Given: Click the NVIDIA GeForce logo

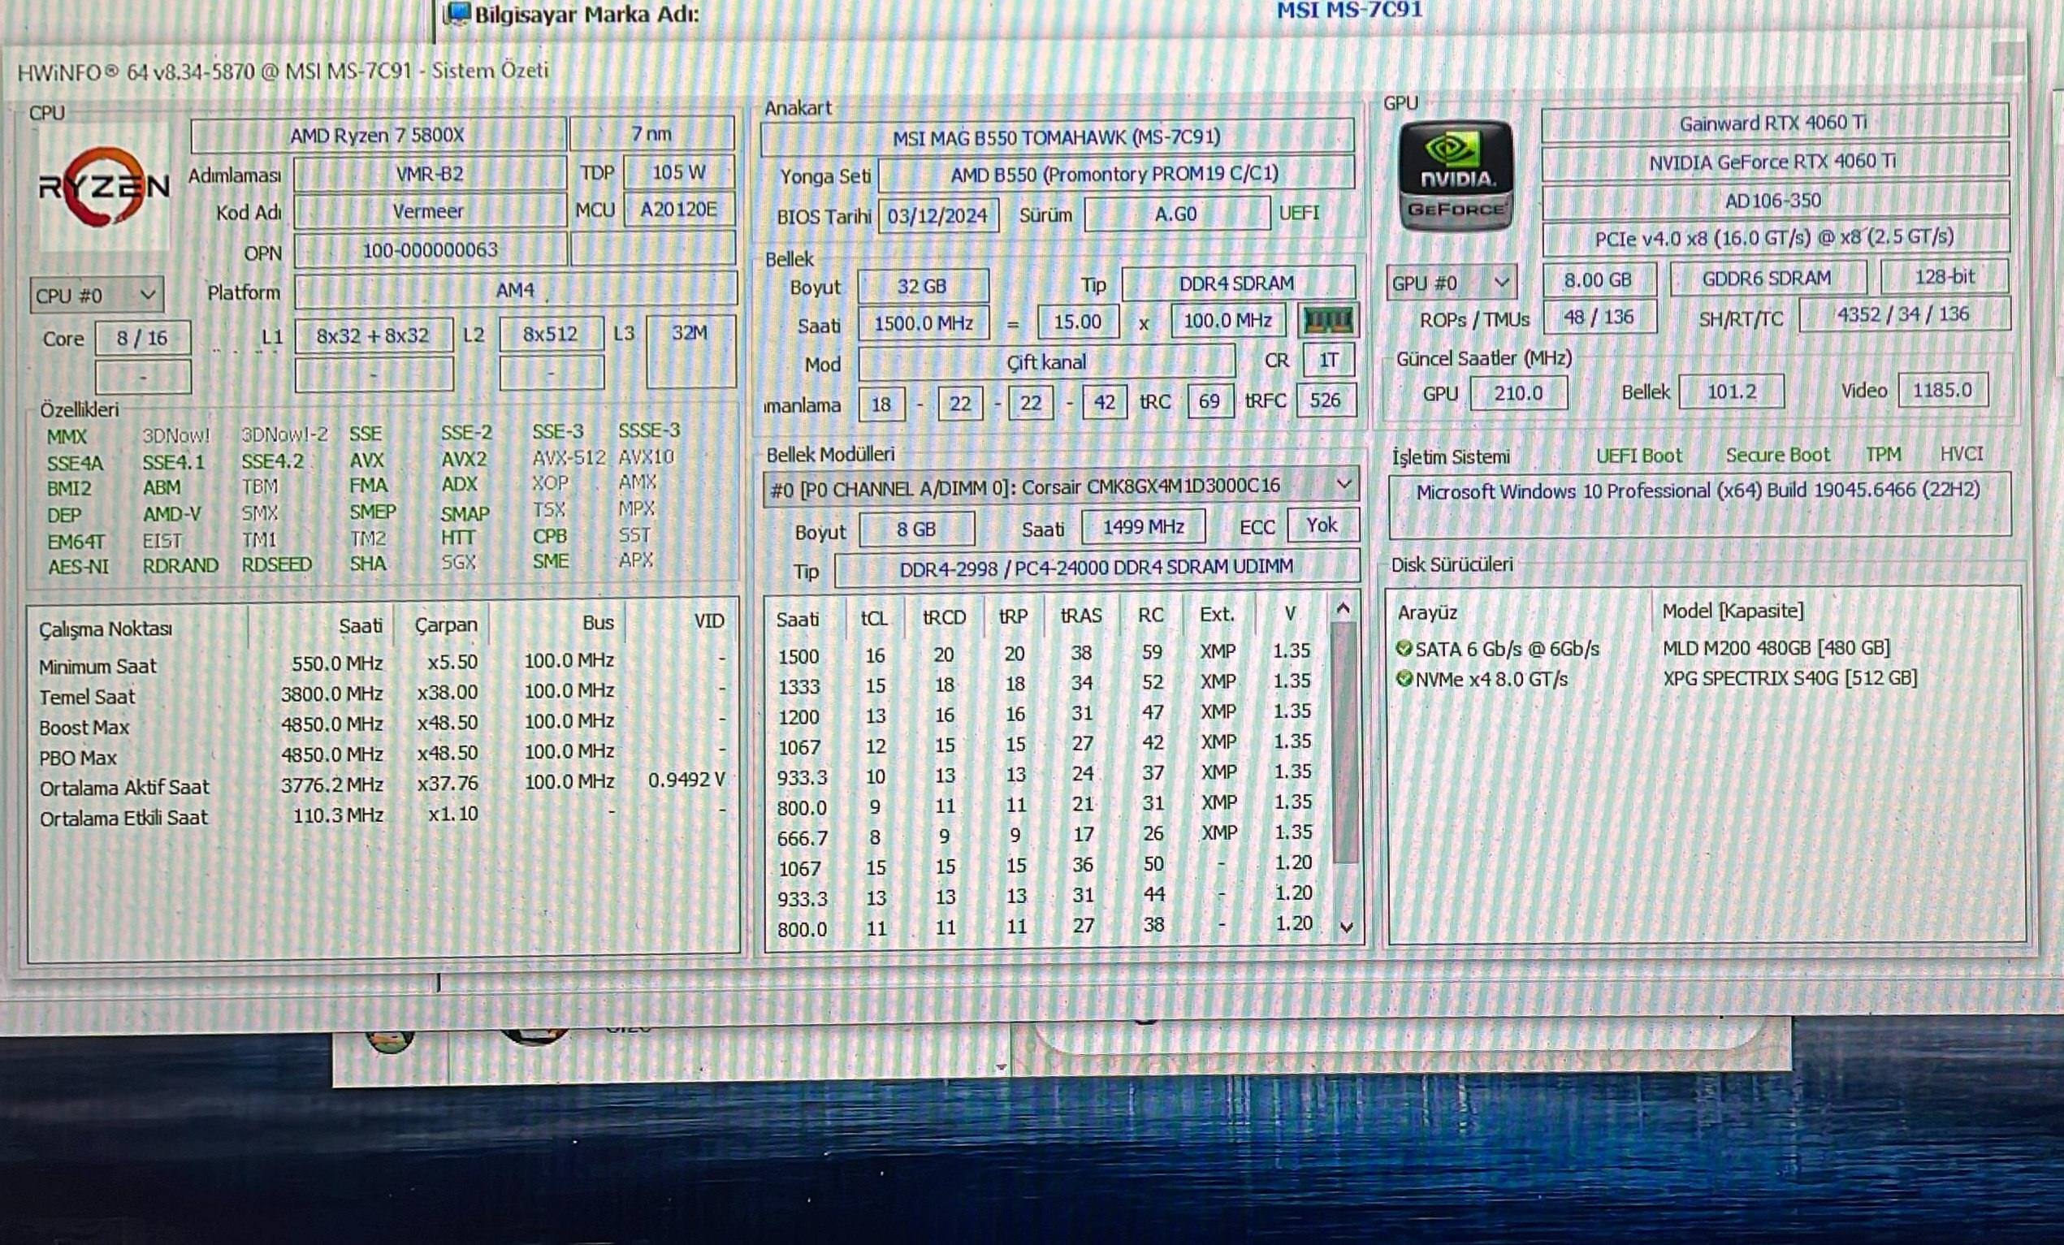Looking at the screenshot, I should 1456,175.
